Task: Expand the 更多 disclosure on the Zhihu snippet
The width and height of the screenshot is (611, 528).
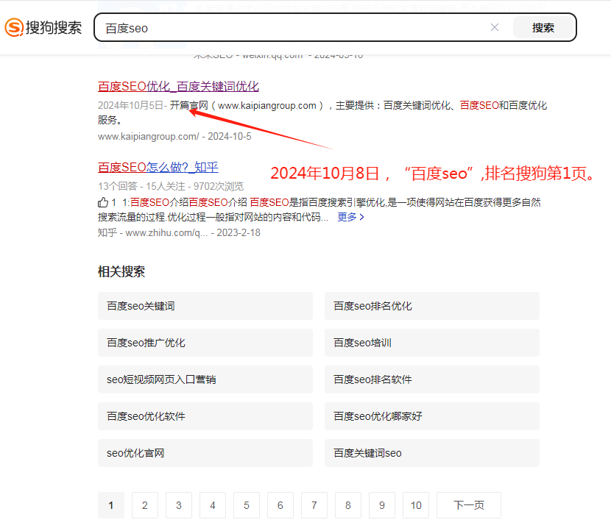Action: click(x=345, y=218)
